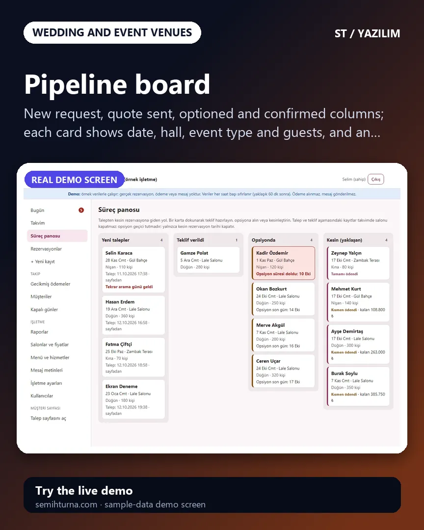Open the Burak Soylu confirmed card
This screenshot has height=530, width=424.
[x=358, y=387]
